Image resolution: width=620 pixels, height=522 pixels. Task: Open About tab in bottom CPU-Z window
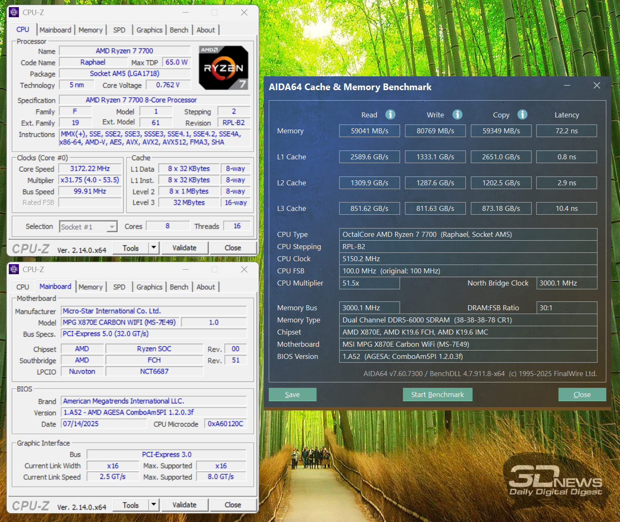[205, 287]
